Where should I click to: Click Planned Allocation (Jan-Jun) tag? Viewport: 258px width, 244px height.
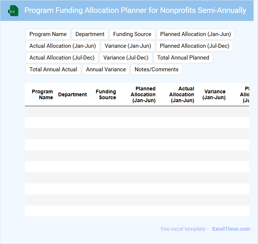[196, 34]
